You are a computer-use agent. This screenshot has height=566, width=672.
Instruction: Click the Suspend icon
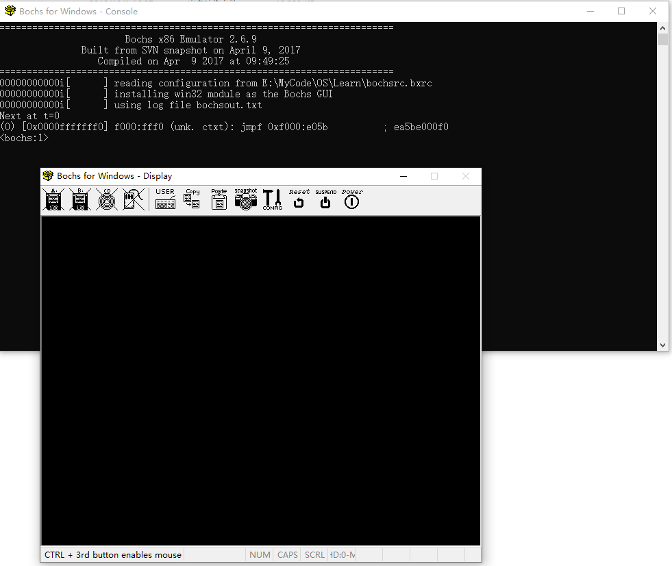[x=325, y=199]
